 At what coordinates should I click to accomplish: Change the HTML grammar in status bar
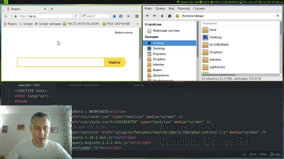(263, 155)
